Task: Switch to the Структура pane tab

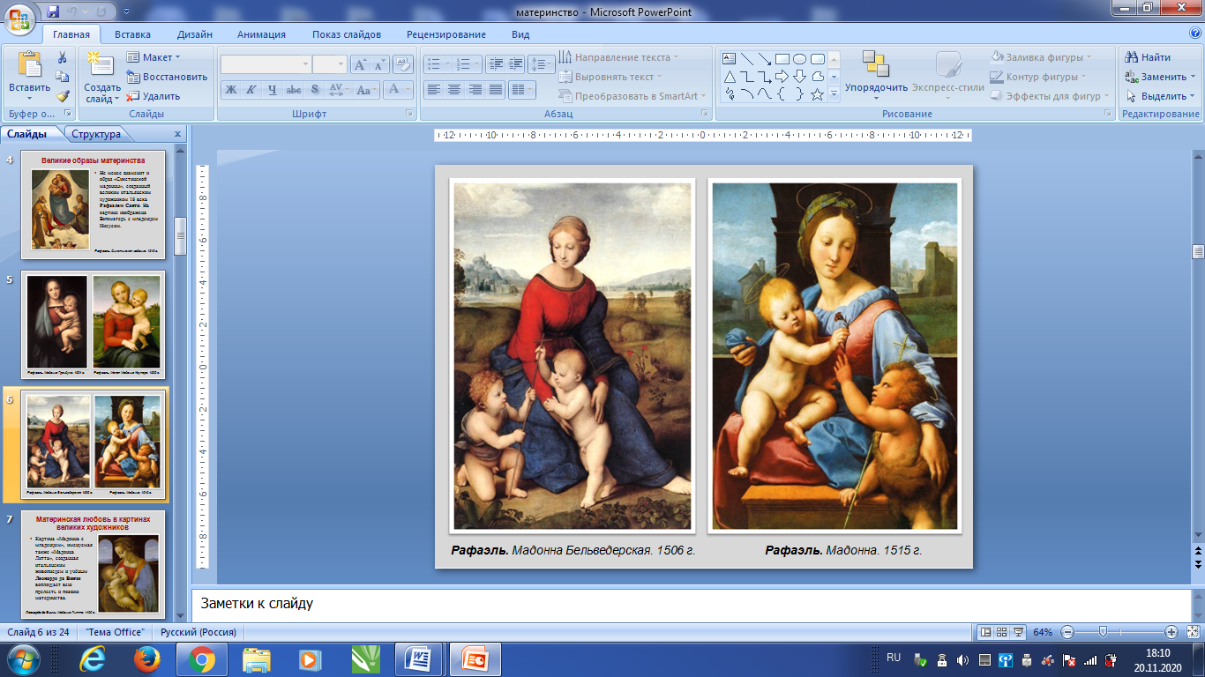Action: (x=96, y=134)
